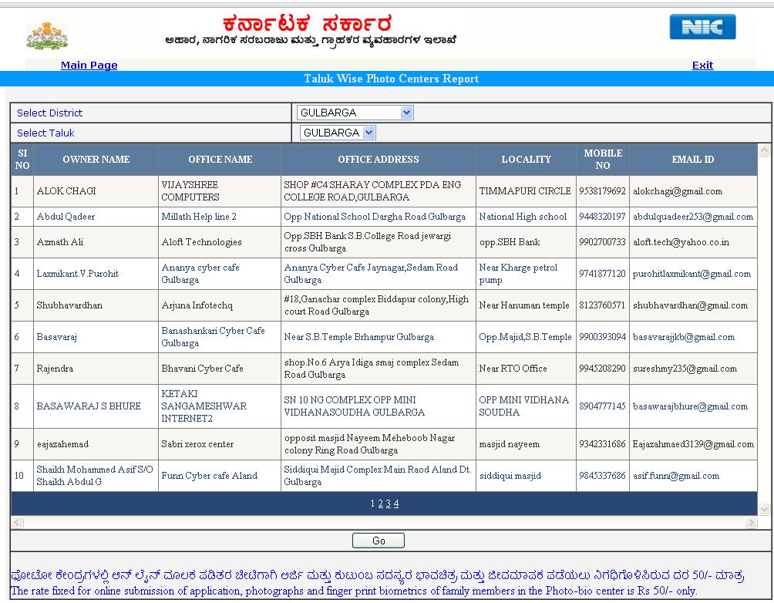The width and height of the screenshot is (774, 603).
Task: Click locality Near Kharge petrol pump
Action: coord(518,274)
